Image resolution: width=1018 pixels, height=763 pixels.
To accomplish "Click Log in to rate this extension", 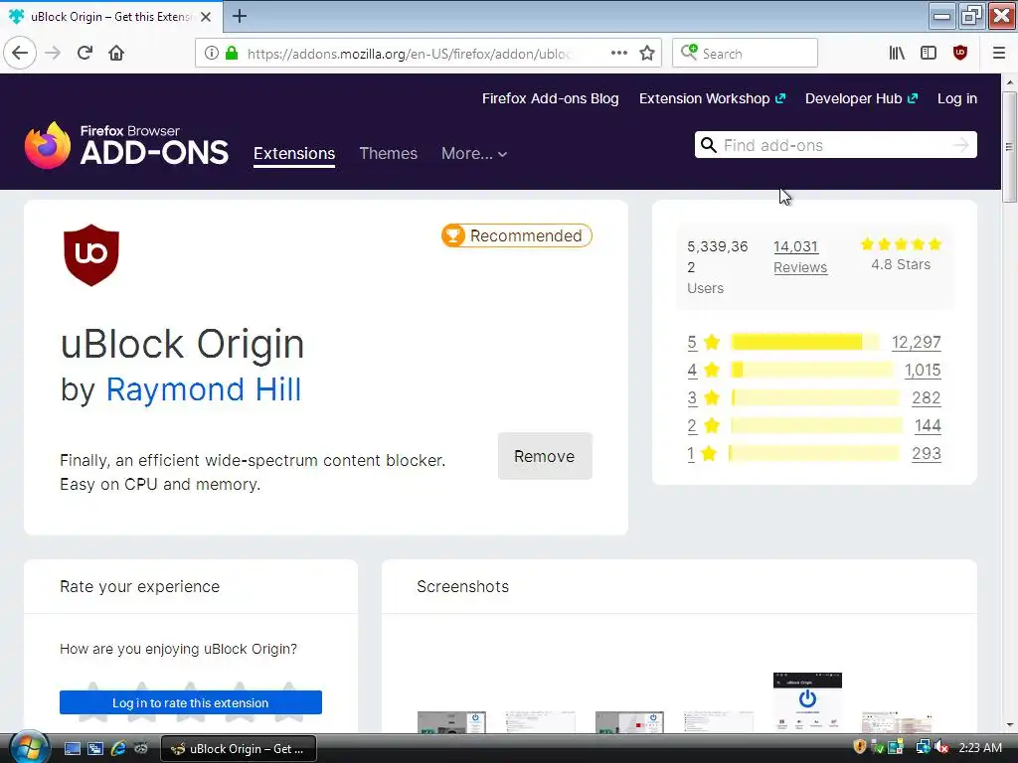I will (190, 702).
